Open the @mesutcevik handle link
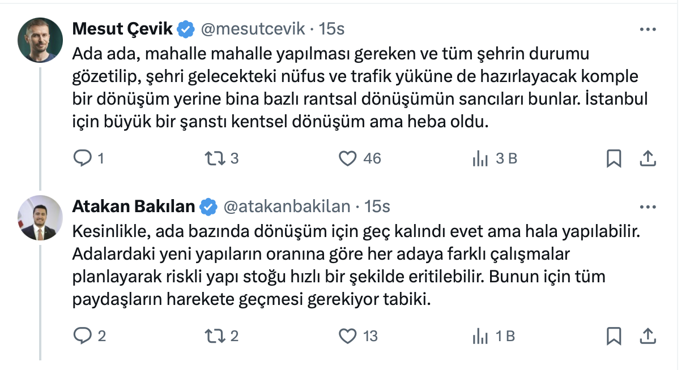Image resolution: width=681 pixels, height=370 pixels. click(x=253, y=29)
